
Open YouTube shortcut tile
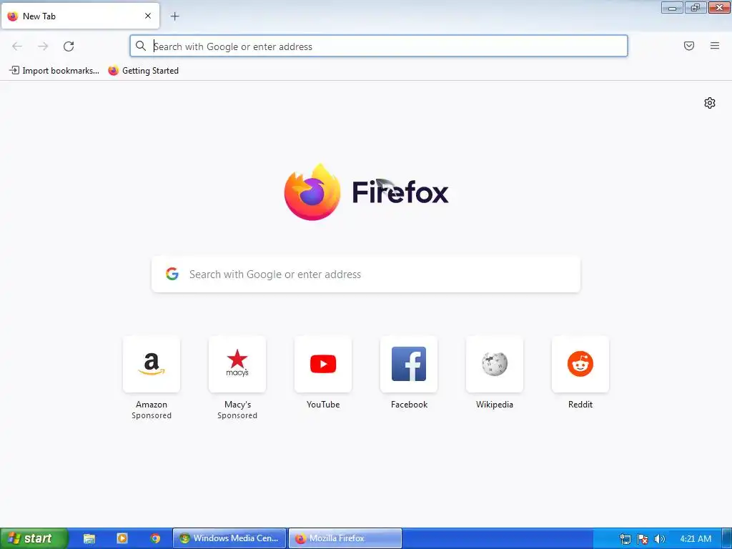tap(323, 364)
